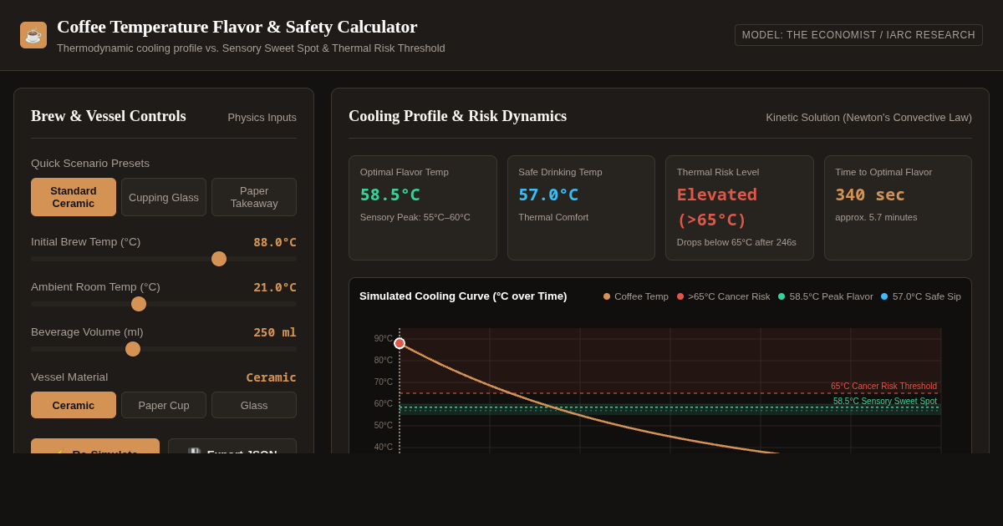Click the Simulated Cooling Curve chart title
Image resolution: width=1003 pixels, height=526 pixels.
(x=463, y=296)
